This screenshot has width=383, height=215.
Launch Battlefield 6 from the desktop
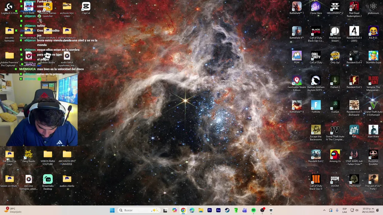[297, 107]
